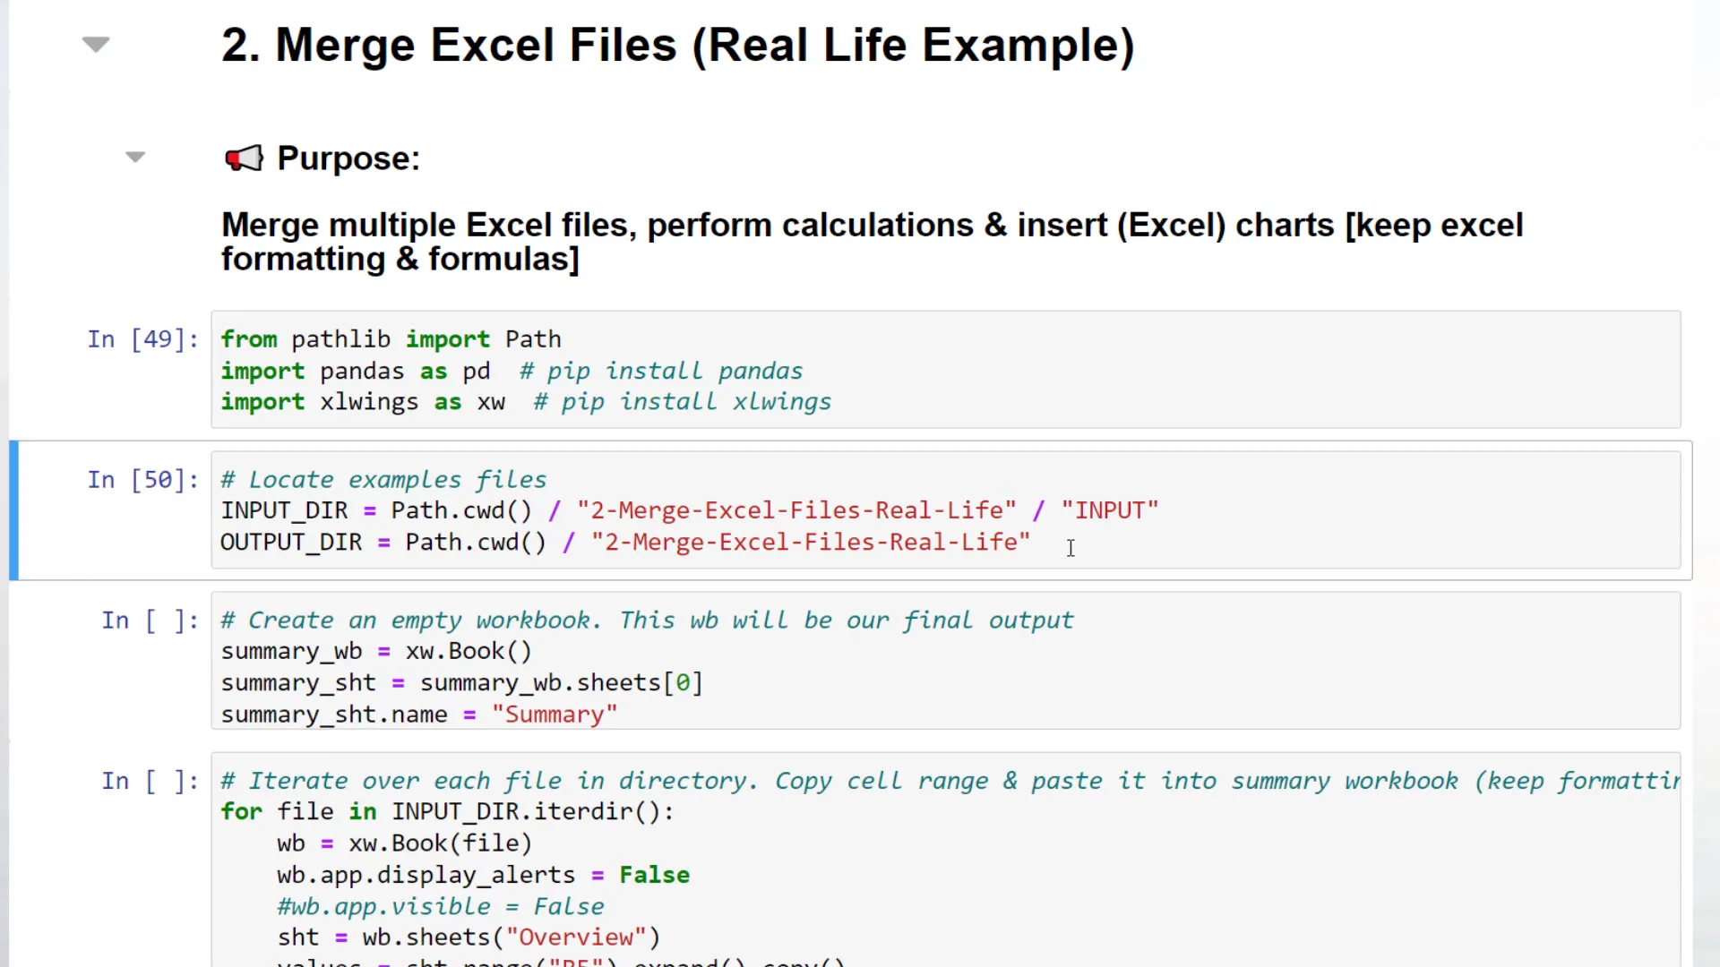Select the for file loop line
The height and width of the screenshot is (967, 1720).
click(x=448, y=811)
